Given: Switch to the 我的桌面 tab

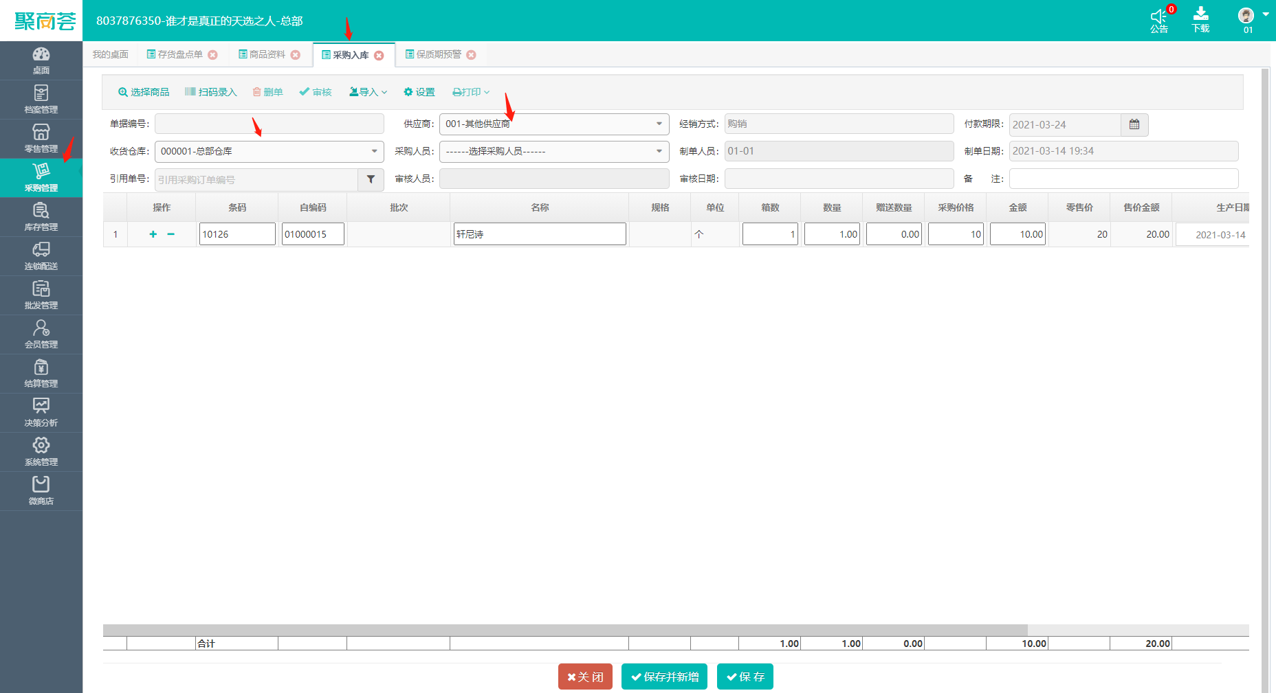Looking at the screenshot, I should pyautogui.click(x=110, y=55).
